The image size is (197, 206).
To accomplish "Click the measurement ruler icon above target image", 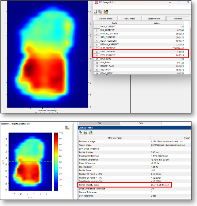I will pos(67,128).
